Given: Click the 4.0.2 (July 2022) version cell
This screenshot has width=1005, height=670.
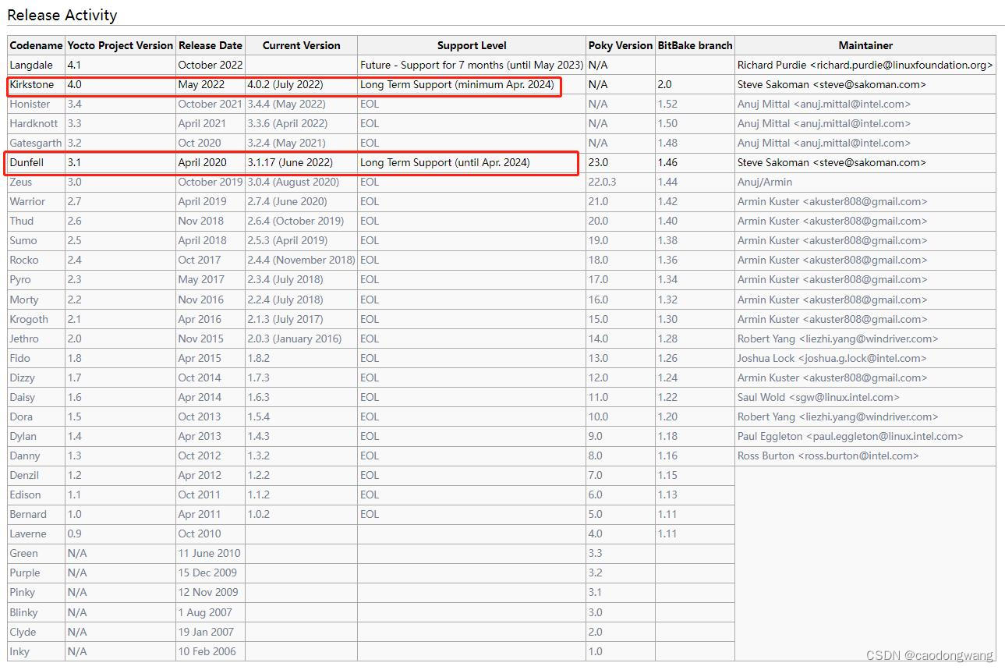Looking at the screenshot, I should [301, 84].
